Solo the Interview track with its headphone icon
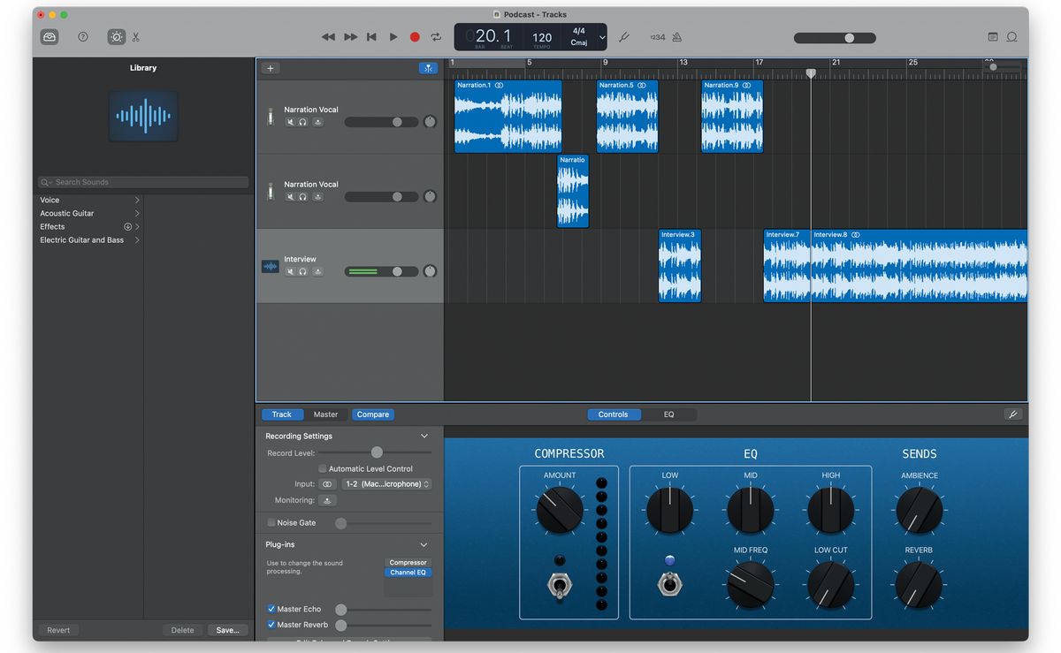This screenshot has height=653, width=1061. (x=302, y=271)
